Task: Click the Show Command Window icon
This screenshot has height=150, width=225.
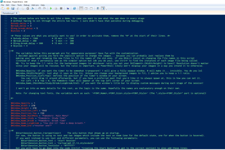Action: 98,8
